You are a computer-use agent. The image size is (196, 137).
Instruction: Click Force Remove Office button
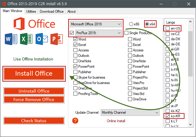click(x=34, y=99)
